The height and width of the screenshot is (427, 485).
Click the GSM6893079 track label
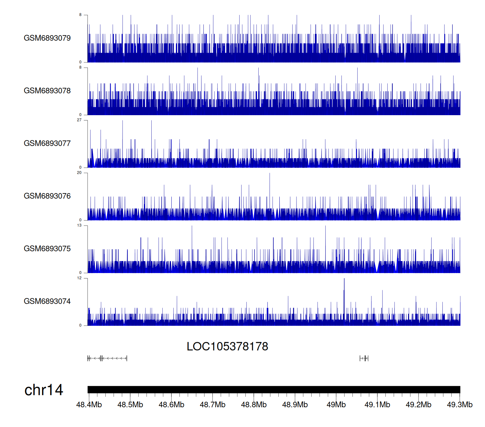tap(47, 38)
